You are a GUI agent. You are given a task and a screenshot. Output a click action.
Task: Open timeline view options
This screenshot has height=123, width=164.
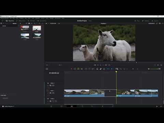[x=47, y=69]
